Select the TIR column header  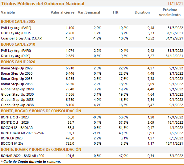point(115,12)
